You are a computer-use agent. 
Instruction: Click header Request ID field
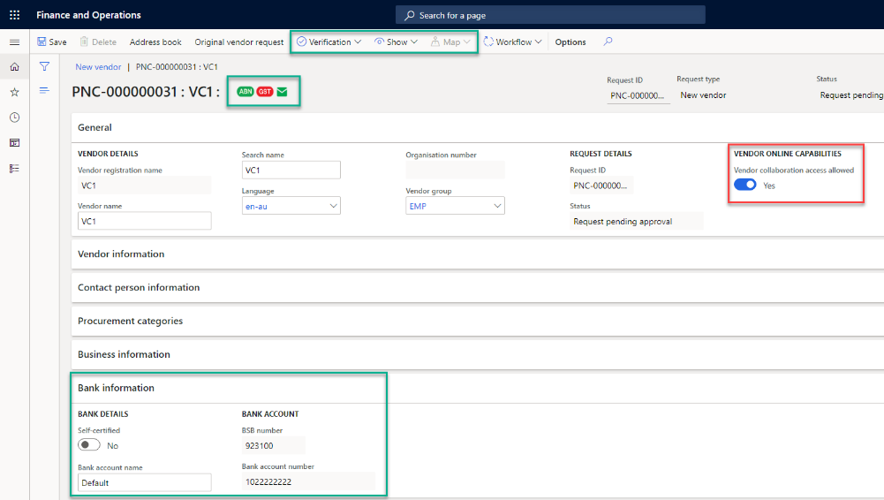(638, 95)
